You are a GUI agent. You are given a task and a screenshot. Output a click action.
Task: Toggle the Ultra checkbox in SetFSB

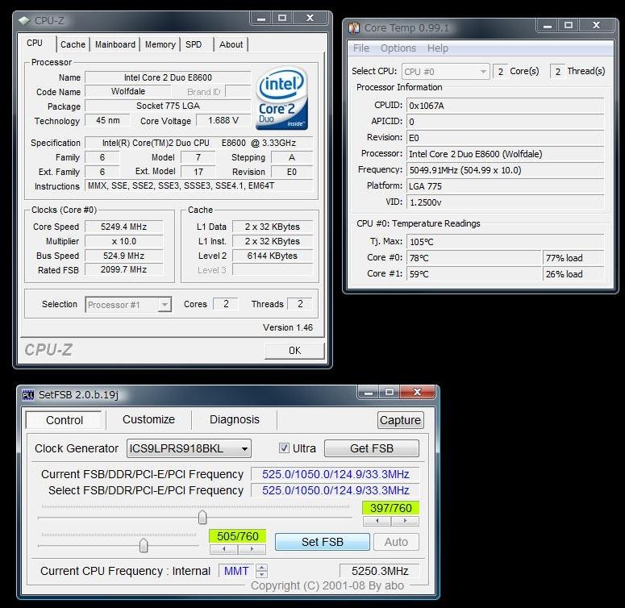(284, 448)
